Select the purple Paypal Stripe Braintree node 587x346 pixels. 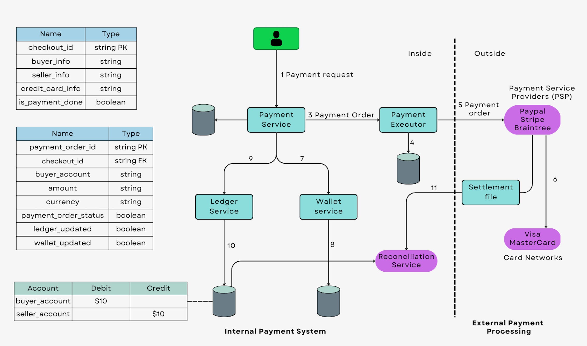click(532, 119)
